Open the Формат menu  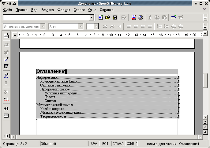tap(63, 10)
